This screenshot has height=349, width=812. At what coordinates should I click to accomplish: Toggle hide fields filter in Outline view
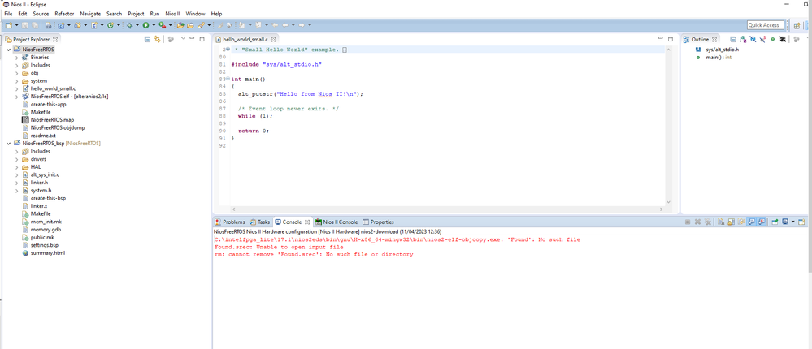pyautogui.click(x=753, y=39)
